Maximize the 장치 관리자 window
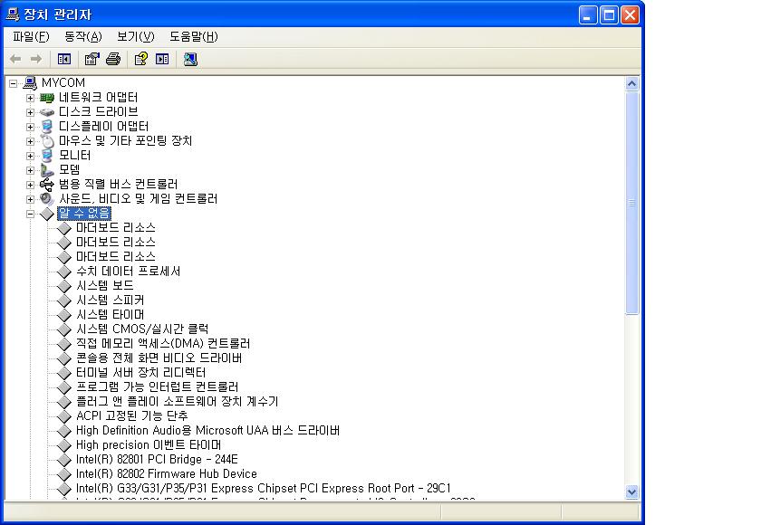This screenshot has height=525, width=761. 609,15
